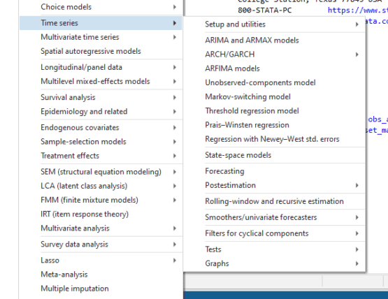Choose Unobserved-components model

[x=275, y=82]
